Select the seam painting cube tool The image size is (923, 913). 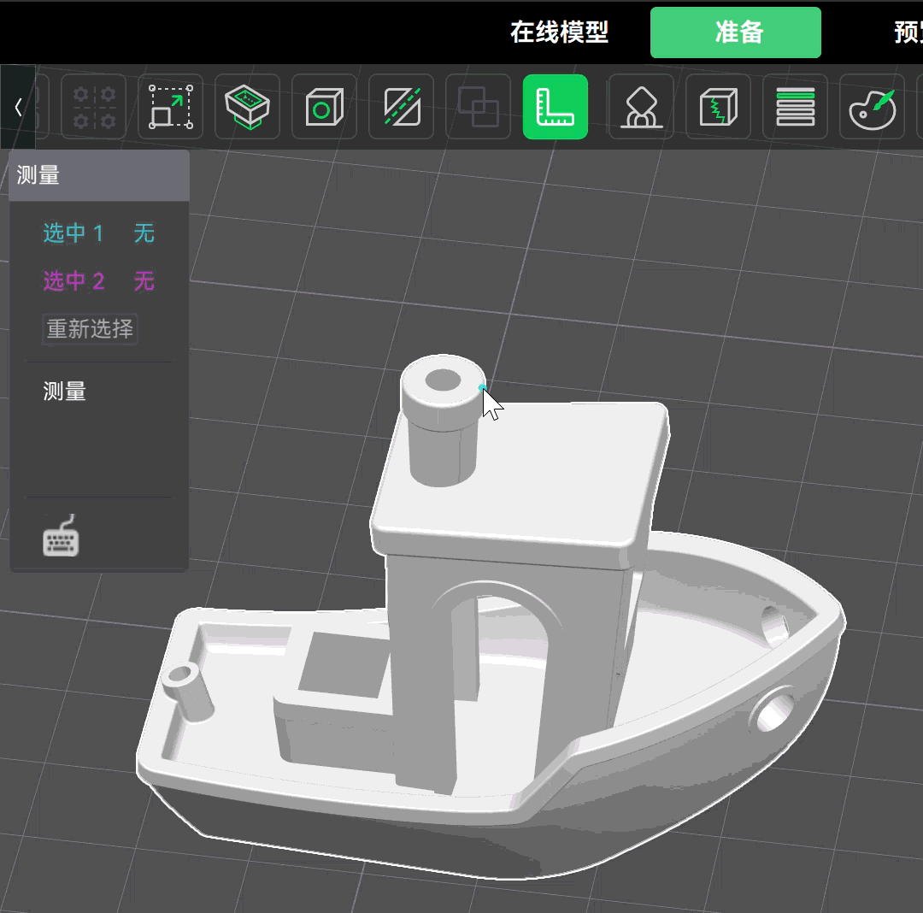click(x=718, y=107)
